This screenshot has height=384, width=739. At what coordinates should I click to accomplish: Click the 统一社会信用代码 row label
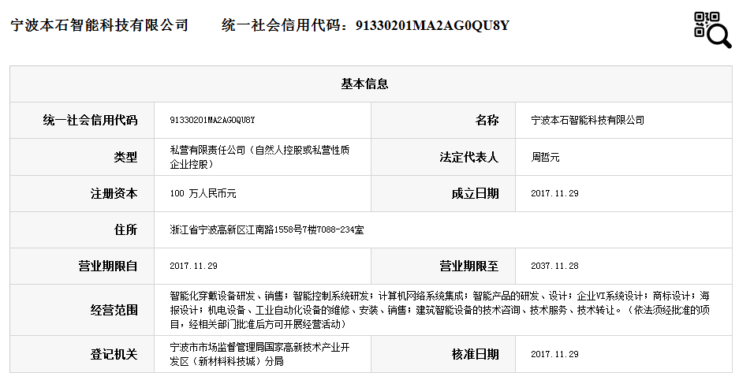click(x=90, y=120)
